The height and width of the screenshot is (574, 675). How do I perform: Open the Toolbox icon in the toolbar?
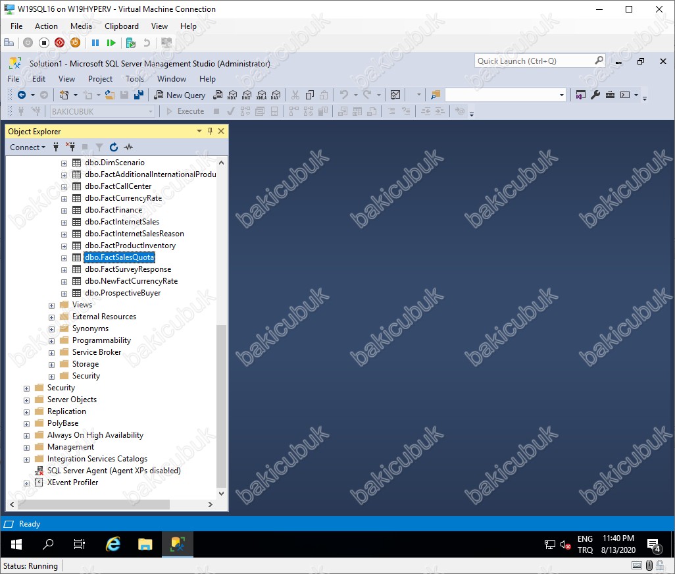point(610,95)
